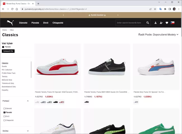Select the PUMA Rider Pack category
The width and height of the screenshot is (182, 134).
coord(9,73)
